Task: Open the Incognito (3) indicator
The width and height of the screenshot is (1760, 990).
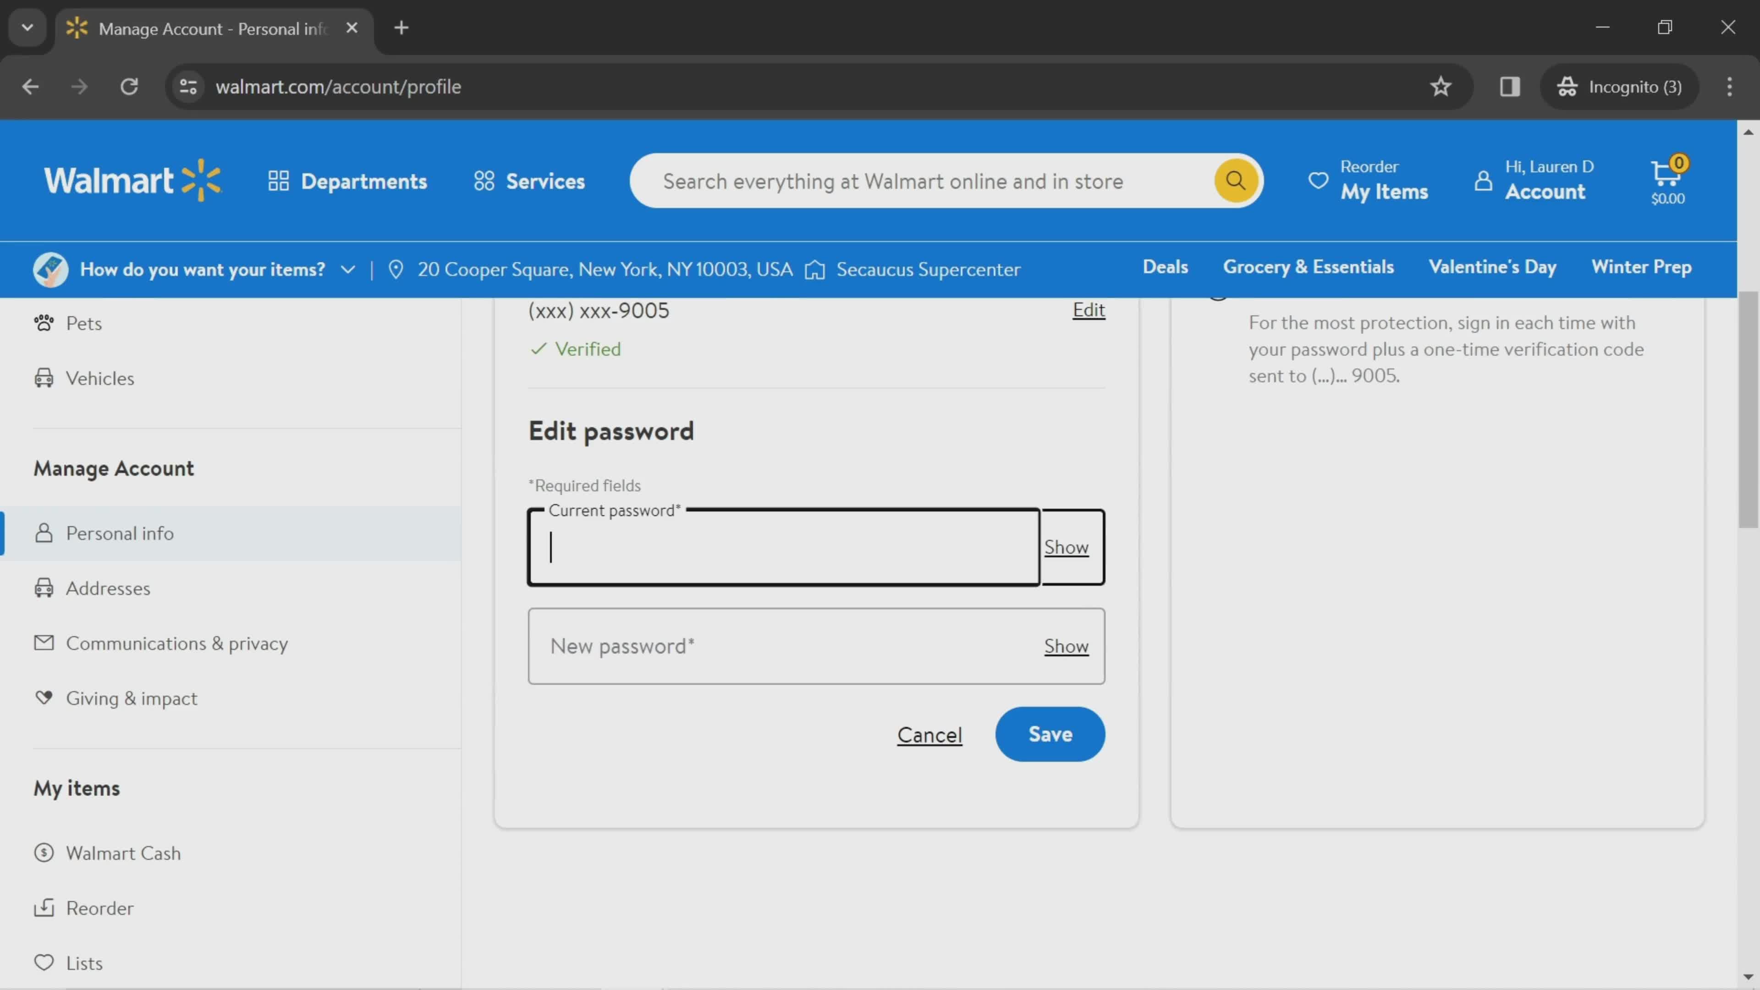Action: point(1619,87)
